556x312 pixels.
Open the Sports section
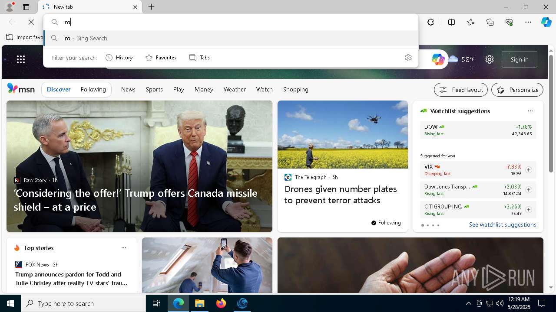click(154, 89)
